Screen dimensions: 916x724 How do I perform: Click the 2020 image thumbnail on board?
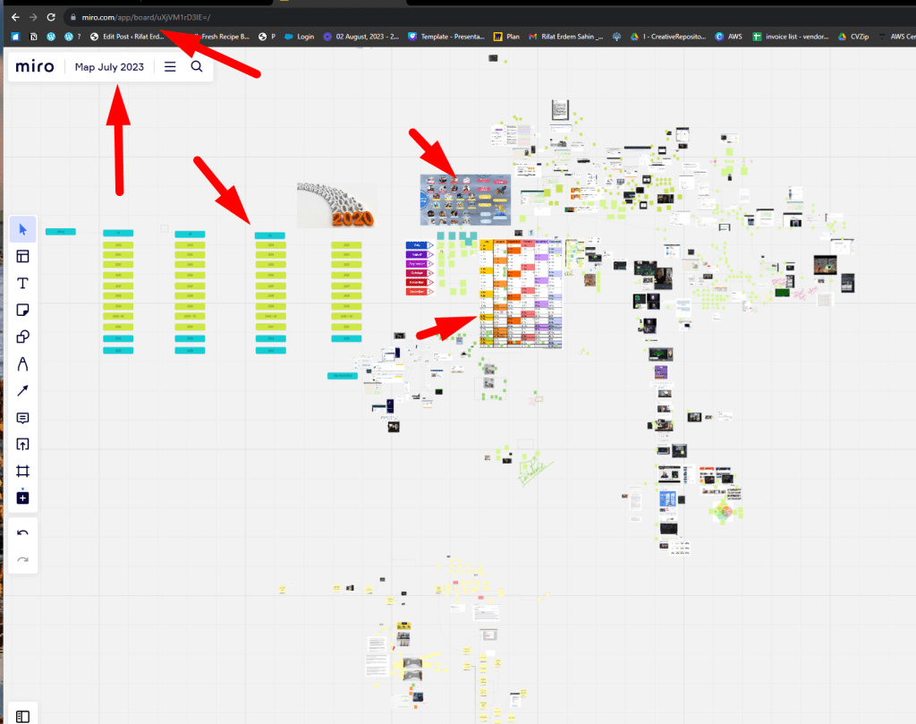click(336, 205)
